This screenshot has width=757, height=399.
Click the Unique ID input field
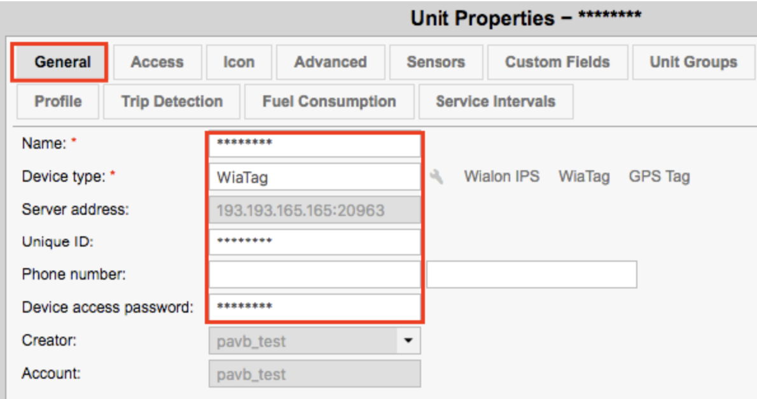315,241
